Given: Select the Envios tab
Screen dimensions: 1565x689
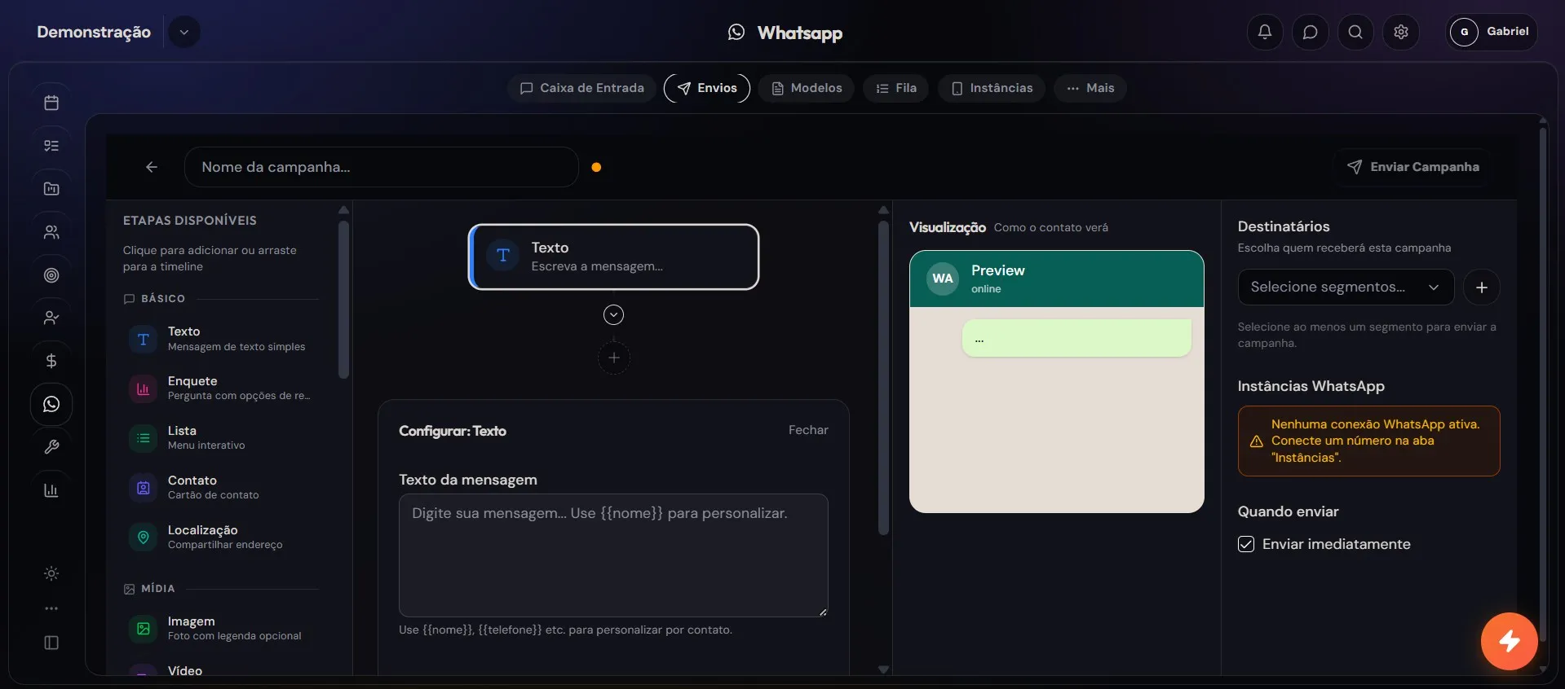Looking at the screenshot, I should [x=707, y=88].
